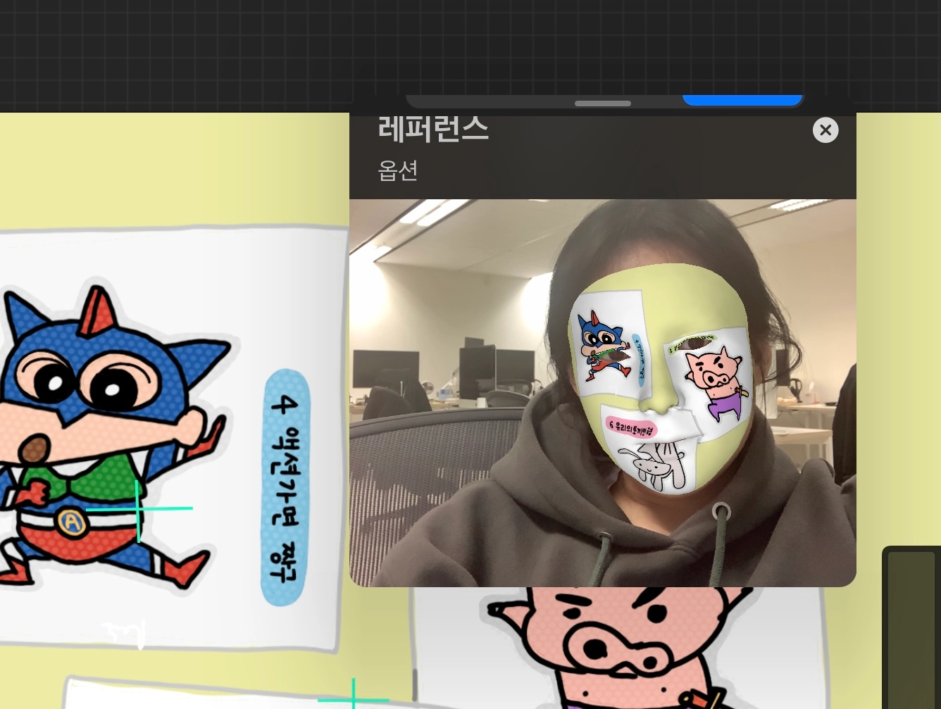Click the 레퍼런스 panel title

coord(433,129)
